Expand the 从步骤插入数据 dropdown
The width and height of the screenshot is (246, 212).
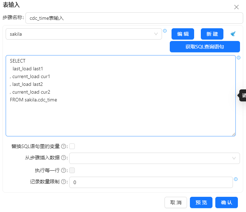[x=155, y=158]
